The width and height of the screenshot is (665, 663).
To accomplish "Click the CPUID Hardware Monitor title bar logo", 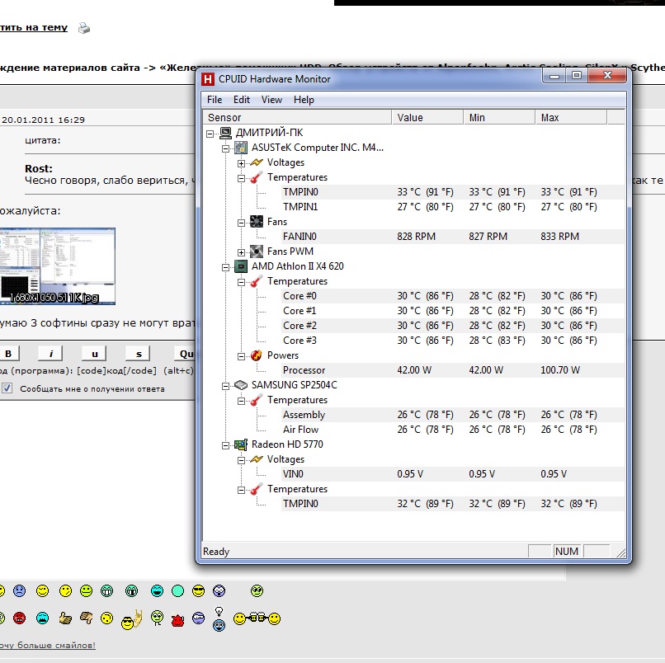I will click(207, 79).
